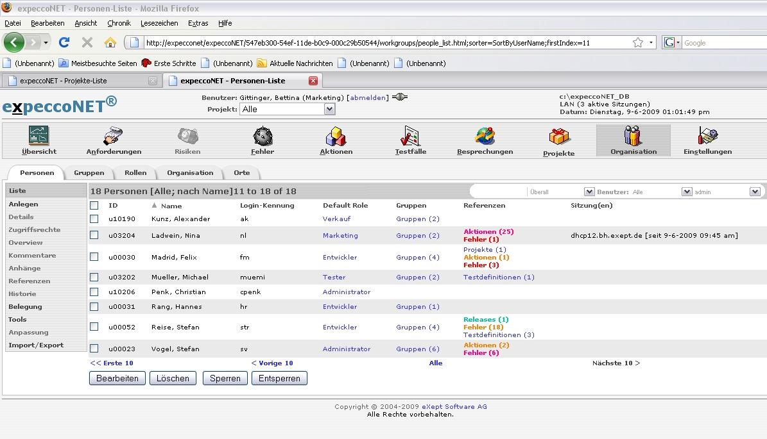Switch to the Projekte-Liste browser tab
Viewport: 767px width, 439px height.
(81, 81)
